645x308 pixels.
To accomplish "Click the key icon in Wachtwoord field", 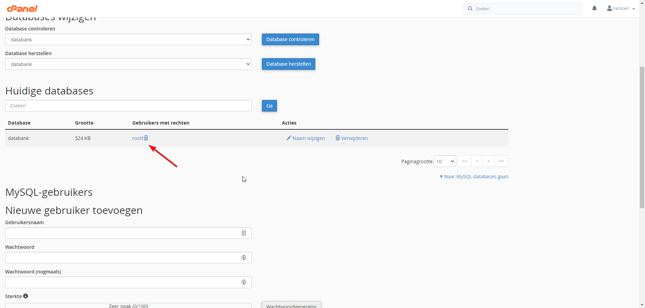I will [x=244, y=258].
